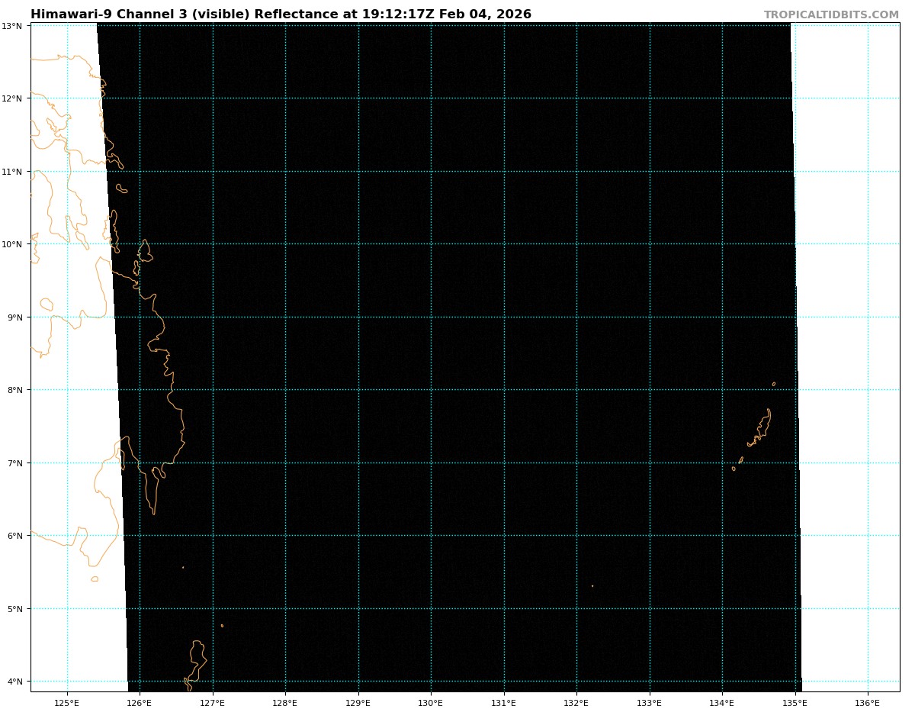
Task: Click the 11N latitude axis label
Action: coord(12,171)
